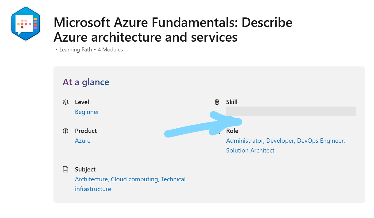Open the Developer role link
The height and width of the screenshot is (218, 374).
pos(281,141)
